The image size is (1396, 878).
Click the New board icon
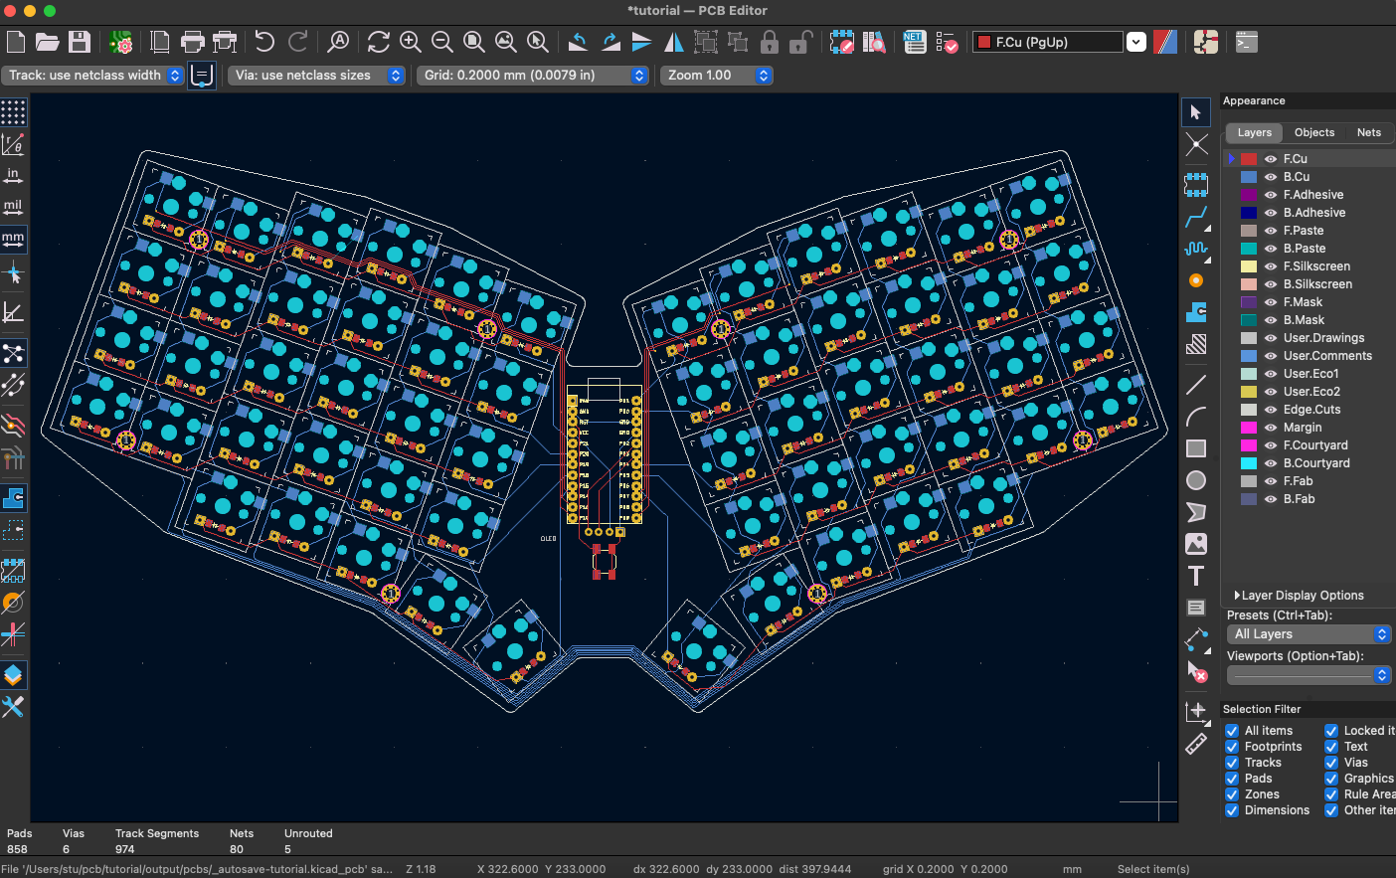click(16, 42)
